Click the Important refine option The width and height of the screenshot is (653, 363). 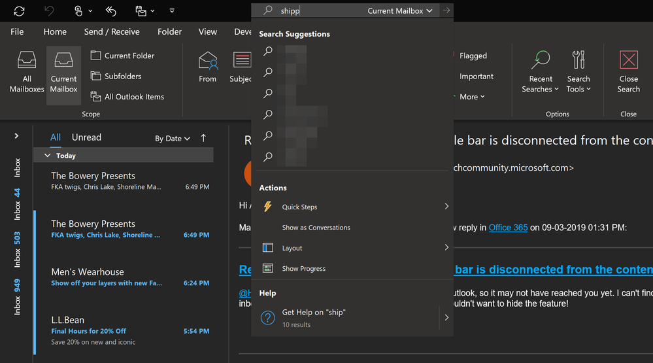tap(476, 77)
